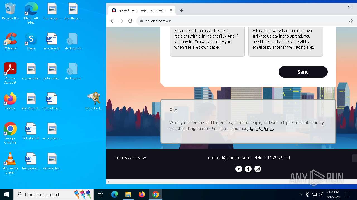Open the Windows Start menu
The image size is (357, 200).
click(7, 194)
